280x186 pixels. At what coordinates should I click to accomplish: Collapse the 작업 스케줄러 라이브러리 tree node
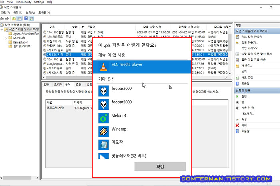point(2,29)
